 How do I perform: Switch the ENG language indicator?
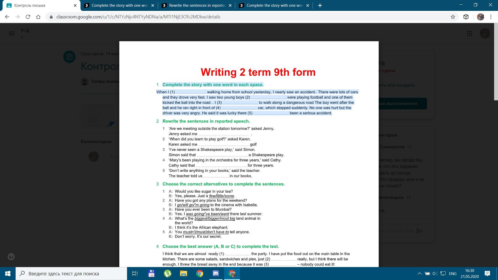coord(453,274)
